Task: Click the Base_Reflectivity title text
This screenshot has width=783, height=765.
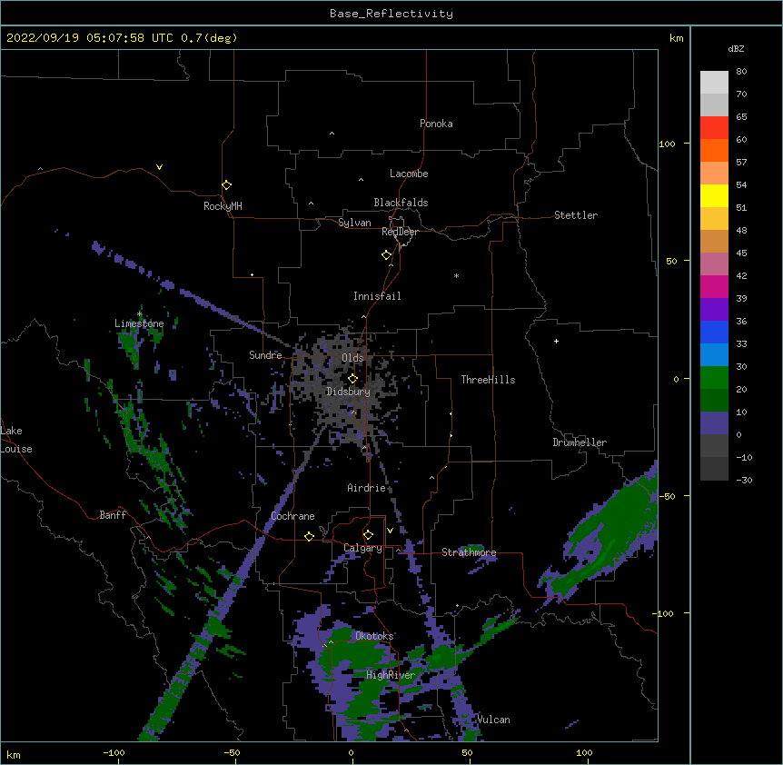Action: 391,14
